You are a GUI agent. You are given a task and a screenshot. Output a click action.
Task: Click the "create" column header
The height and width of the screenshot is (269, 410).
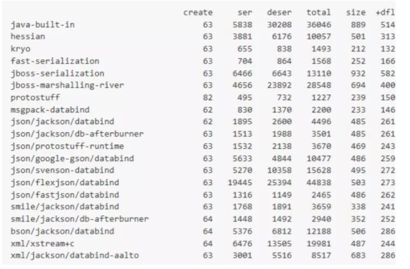[x=198, y=12]
